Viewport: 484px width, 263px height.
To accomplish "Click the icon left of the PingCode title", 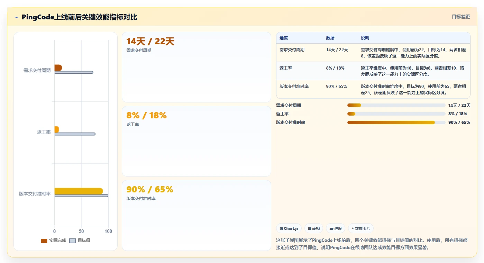I will click(16, 17).
